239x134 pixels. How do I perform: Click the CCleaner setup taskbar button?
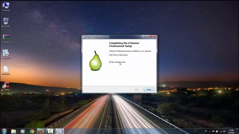pyautogui.click(x=60, y=131)
